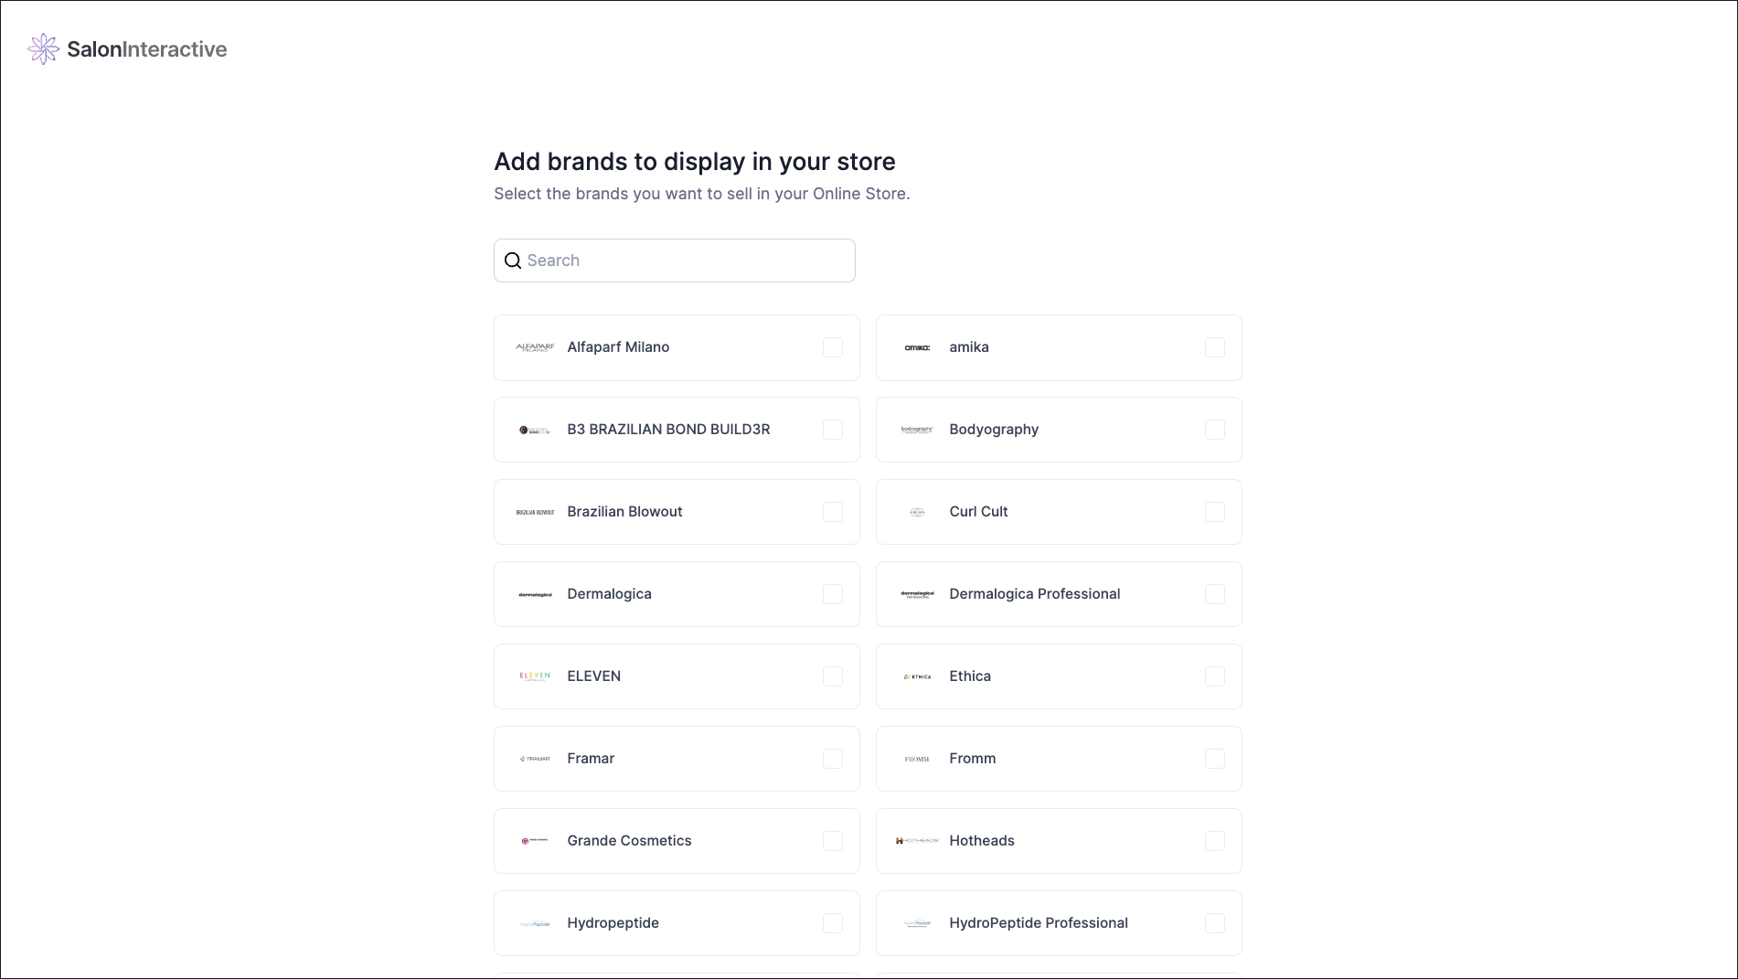
Task: Check the B3 BRAZILIAN BOND BUILD3R box
Action: [832, 429]
